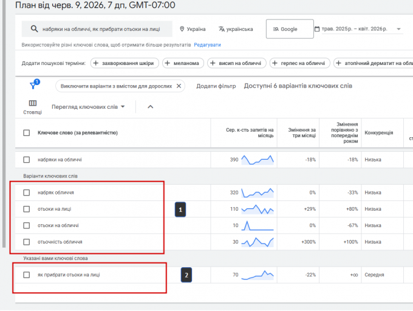Collapse the chart with the up chevron

(x=151, y=107)
